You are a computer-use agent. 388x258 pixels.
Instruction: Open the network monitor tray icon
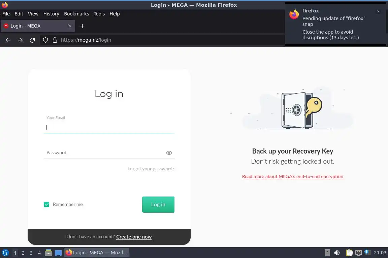(359, 253)
